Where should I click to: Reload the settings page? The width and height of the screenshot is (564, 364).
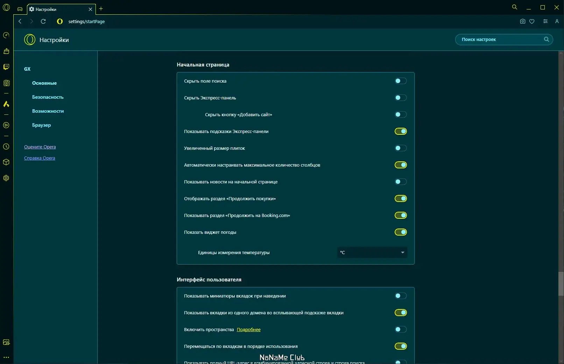pos(43,21)
